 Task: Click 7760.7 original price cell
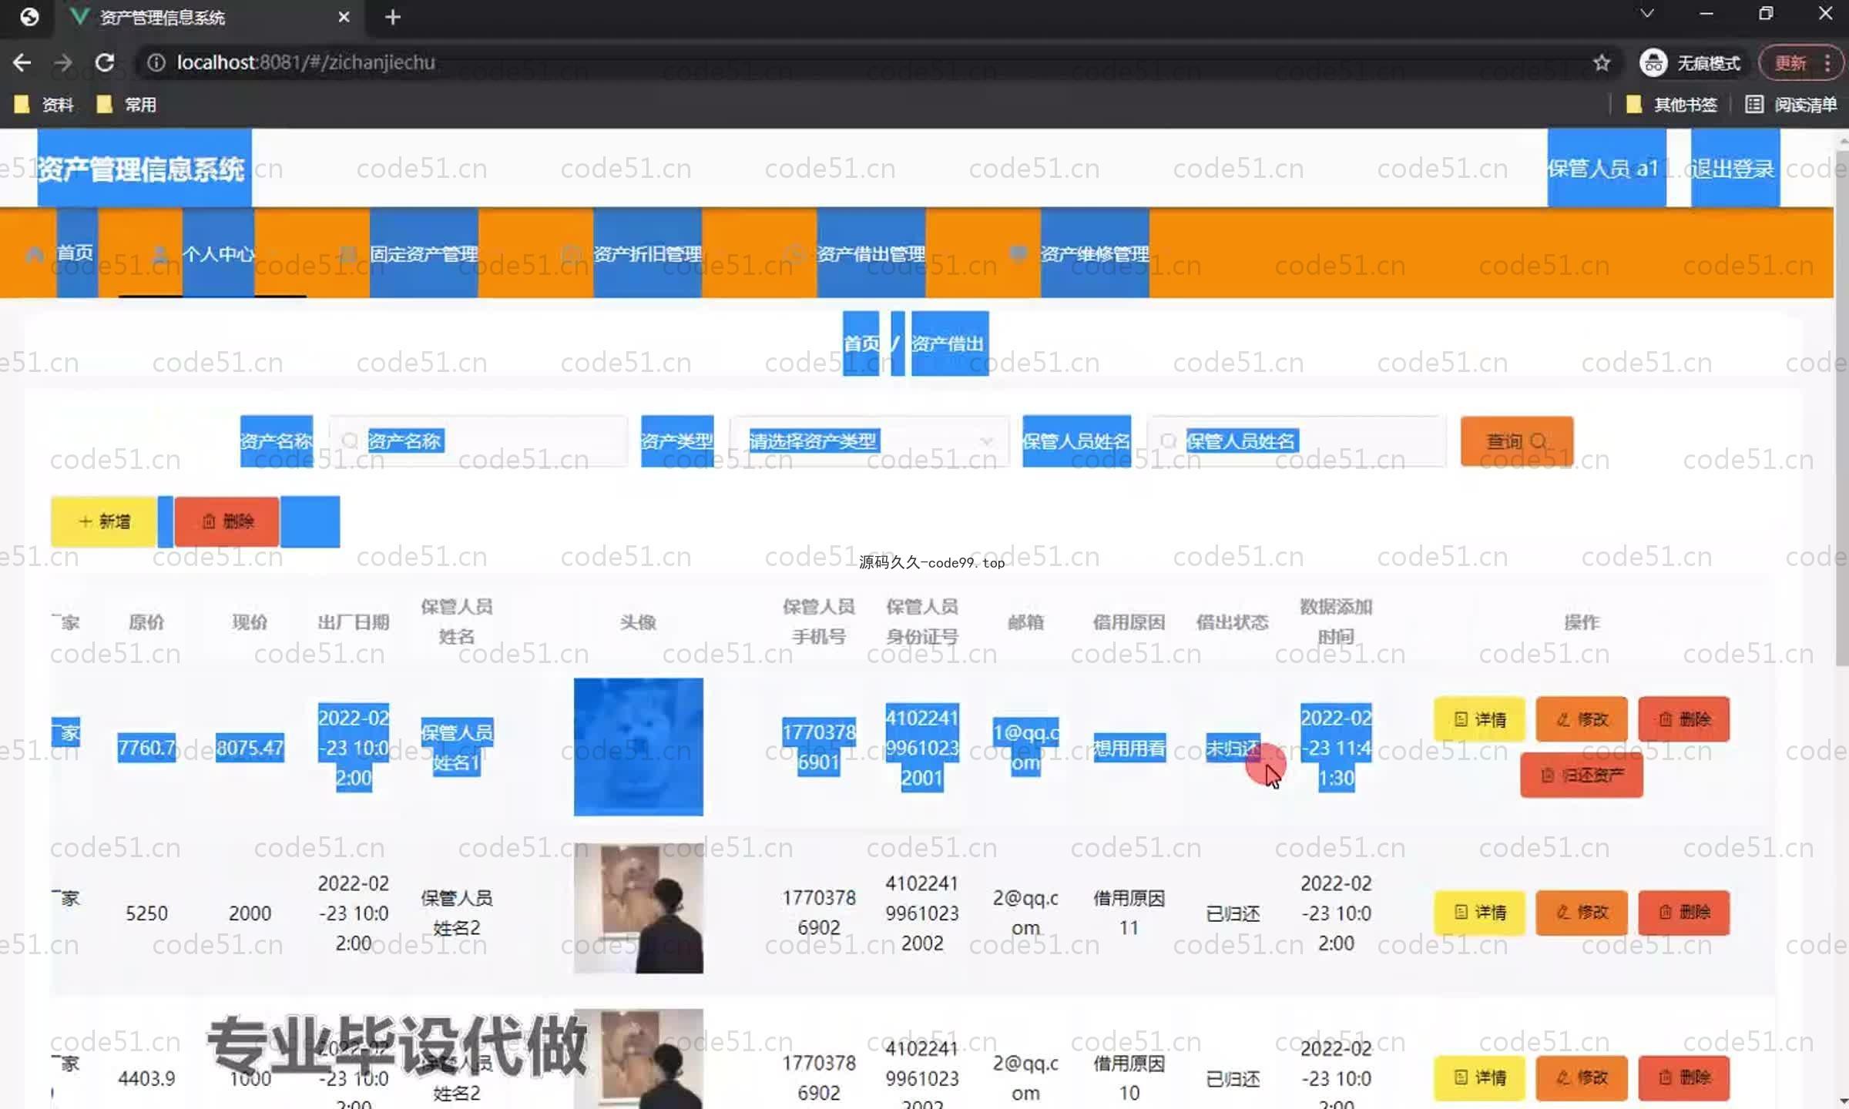coord(146,747)
